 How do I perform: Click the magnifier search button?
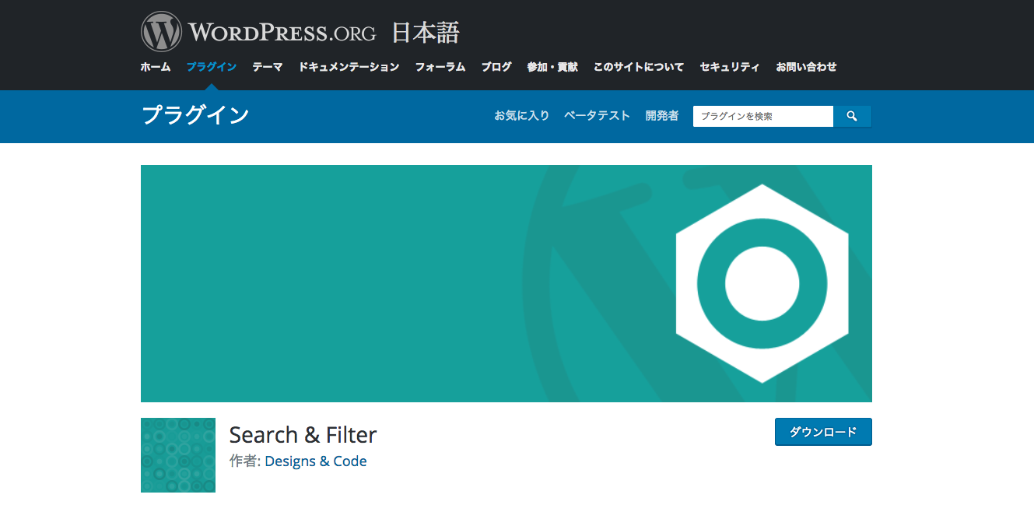[x=852, y=116]
